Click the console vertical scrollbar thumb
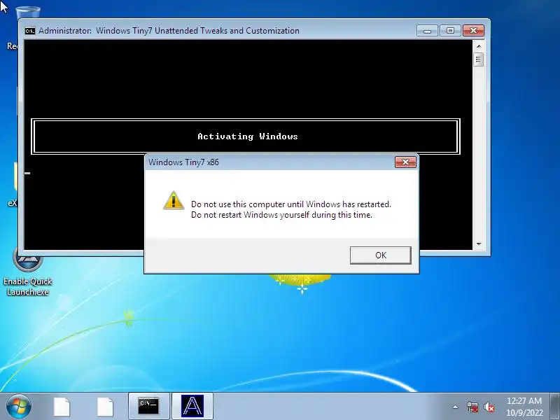The image size is (560, 420). [x=479, y=59]
